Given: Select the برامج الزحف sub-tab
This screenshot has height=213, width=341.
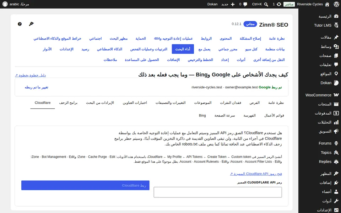Looking at the screenshot, I should tap(68, 103).
